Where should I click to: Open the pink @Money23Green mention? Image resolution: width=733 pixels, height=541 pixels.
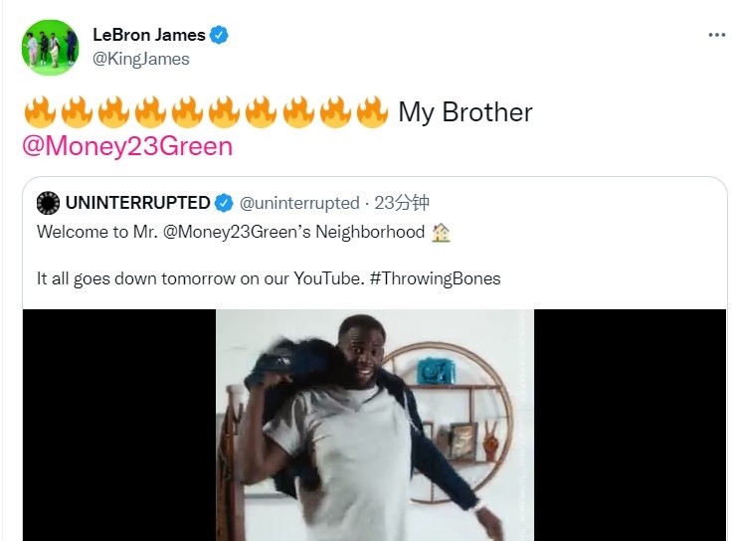pos(127,146)
